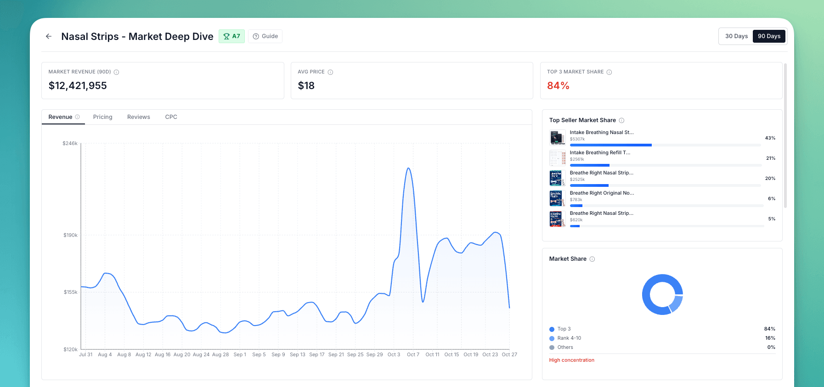Viewport: 824px width, 387px height.
Task: Open the Reviews tab
Action: click(139, 117)
